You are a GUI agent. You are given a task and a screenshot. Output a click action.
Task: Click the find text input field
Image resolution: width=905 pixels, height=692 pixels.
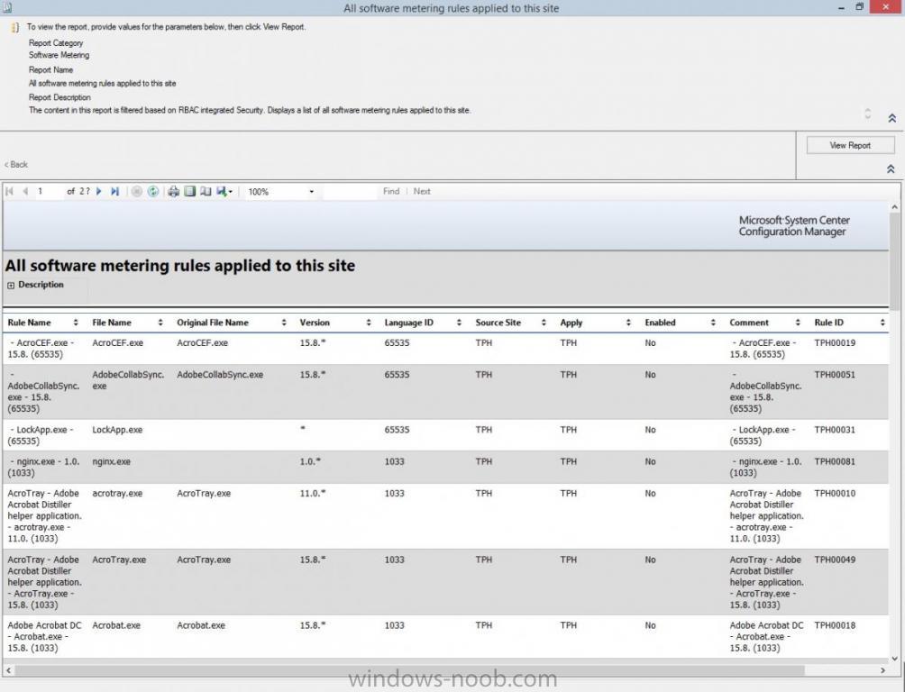[350, 192]
